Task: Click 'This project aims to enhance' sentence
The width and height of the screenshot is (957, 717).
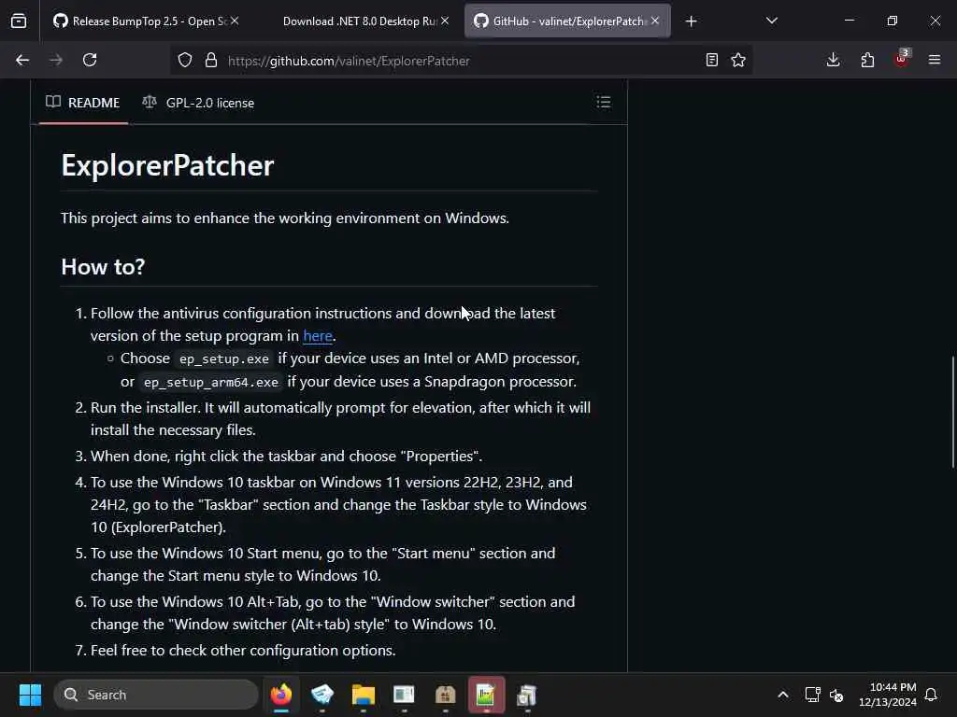Action: (x=285, y=218)
